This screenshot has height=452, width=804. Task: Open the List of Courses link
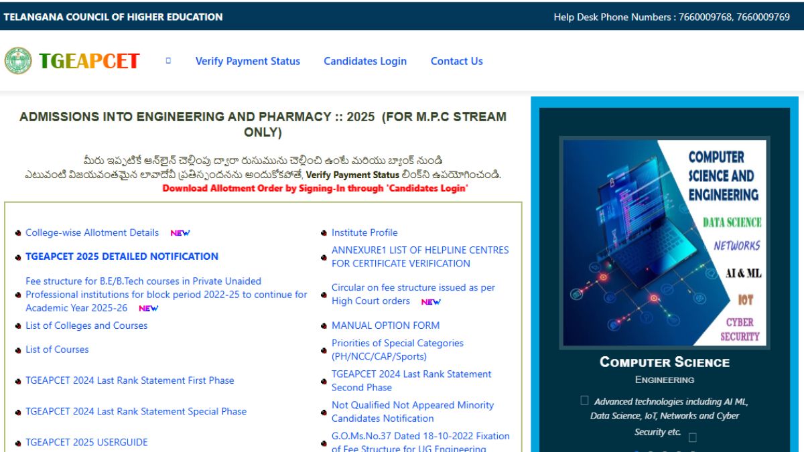coord(57,350)
